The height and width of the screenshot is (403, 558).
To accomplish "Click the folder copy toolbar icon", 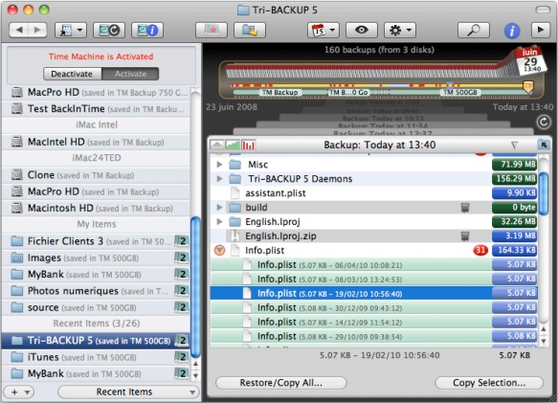I will point(250,31).
